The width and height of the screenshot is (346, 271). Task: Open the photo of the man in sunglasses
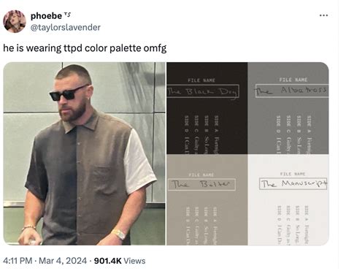(84, 153)
